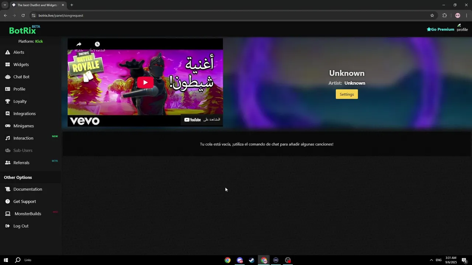Click the profile leaf icon at top right

point(459,25)
